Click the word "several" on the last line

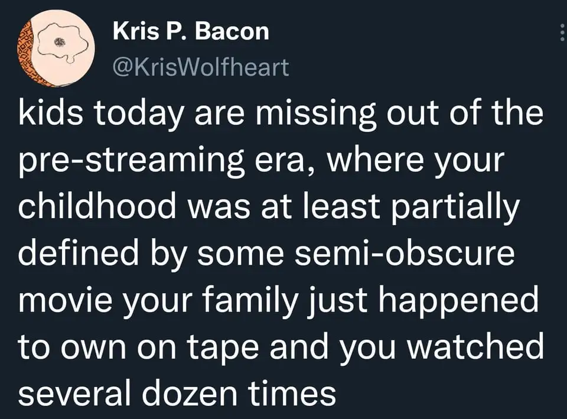pos(74,394)
